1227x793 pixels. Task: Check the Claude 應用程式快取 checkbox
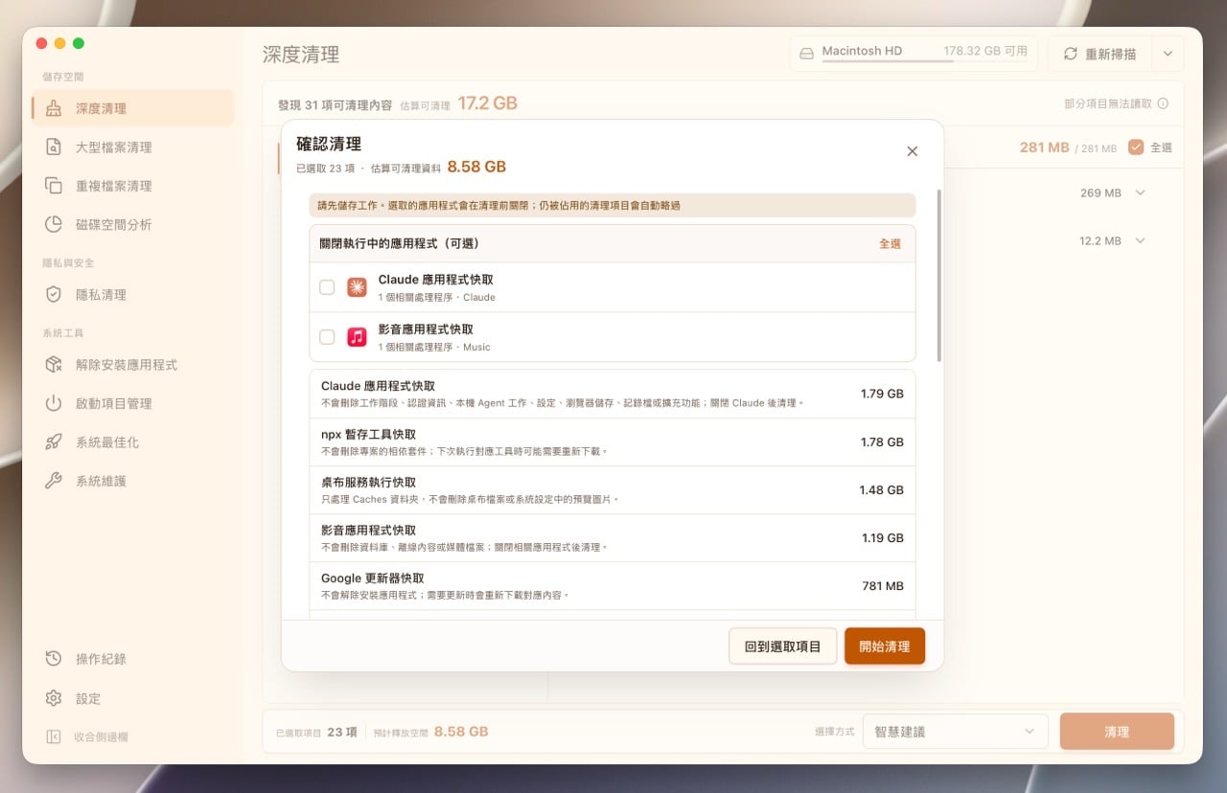pyautogui.click(x=327, y=287)
